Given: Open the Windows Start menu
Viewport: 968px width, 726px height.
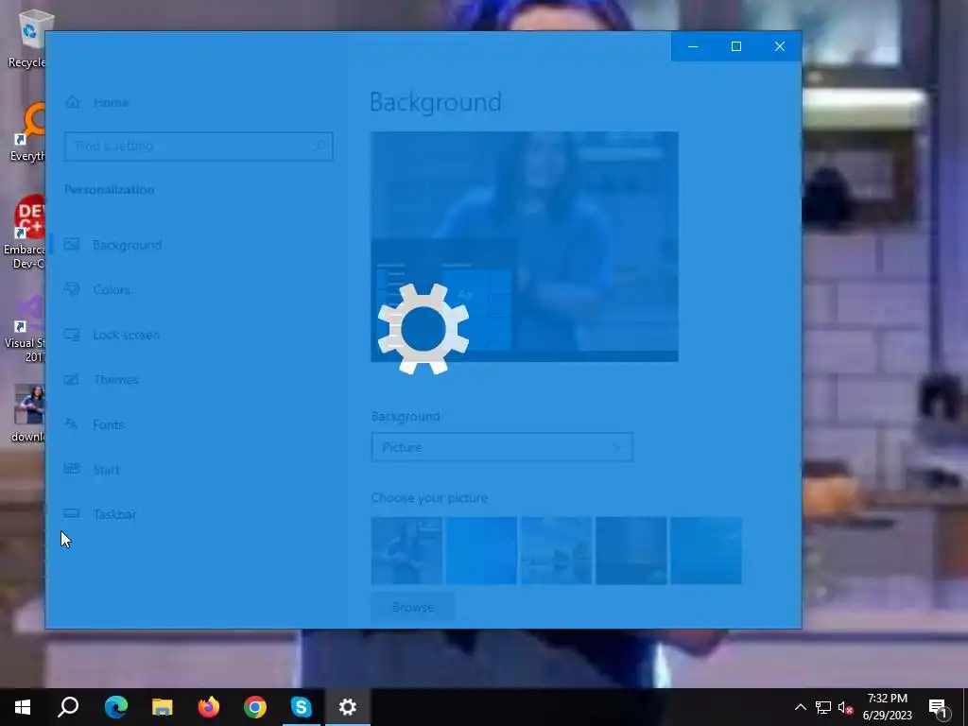Looking at the screenshot, I should [23, 707].
